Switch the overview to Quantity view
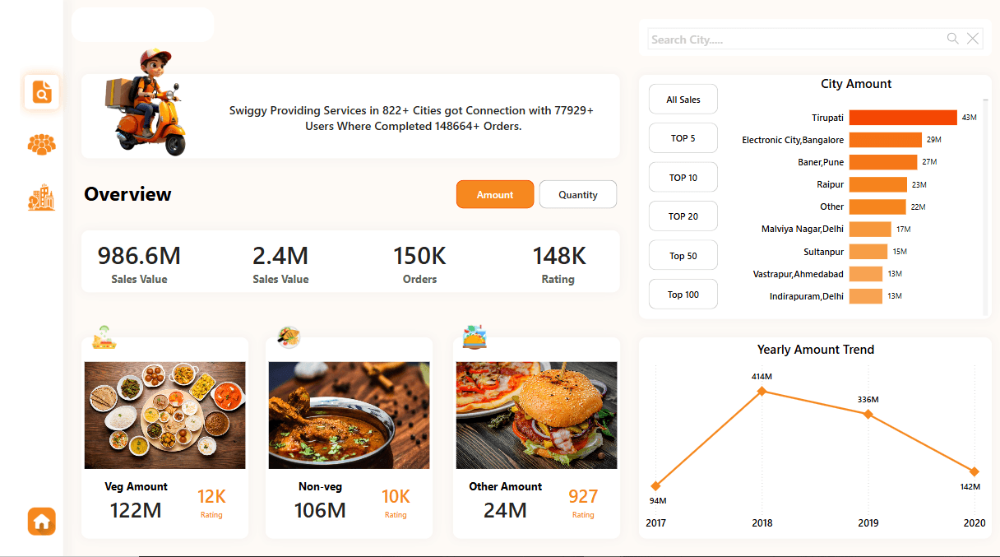The height and width of the screenshot is (557, 1000). [577, 195]
